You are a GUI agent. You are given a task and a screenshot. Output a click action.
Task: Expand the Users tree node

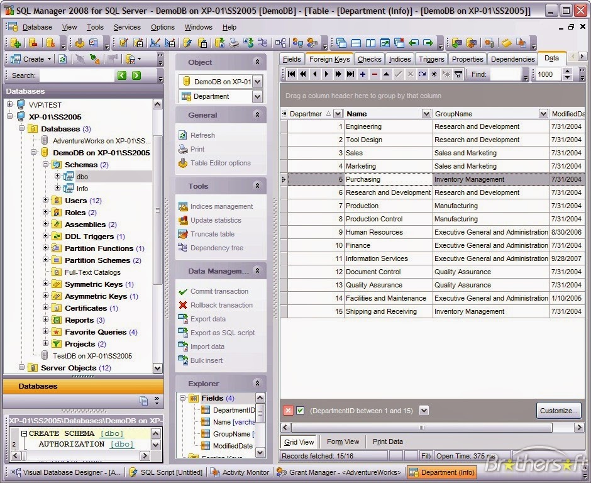click(x=46, y=200)
